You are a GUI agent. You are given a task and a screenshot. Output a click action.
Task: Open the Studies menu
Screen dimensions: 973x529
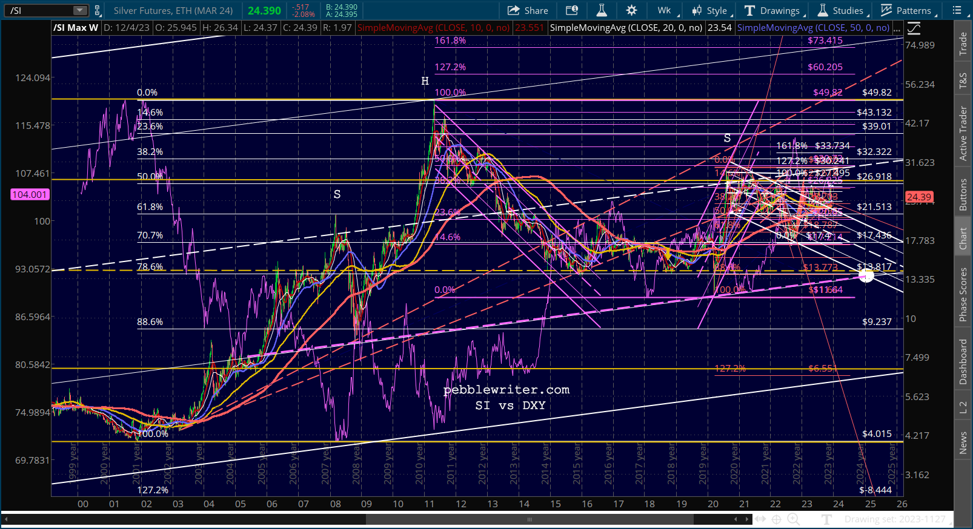coord(841,10)
